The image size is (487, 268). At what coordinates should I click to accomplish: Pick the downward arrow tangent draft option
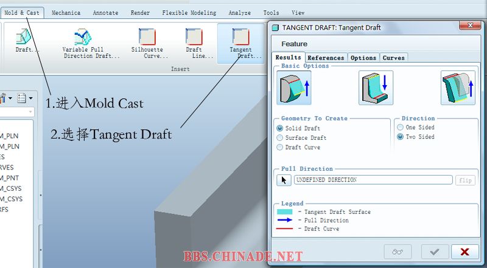click(376, 88)
